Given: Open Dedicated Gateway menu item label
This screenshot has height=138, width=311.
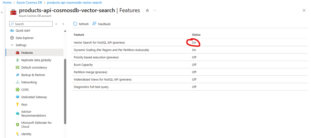Looking at the screenshot, I should click(34, 97).
